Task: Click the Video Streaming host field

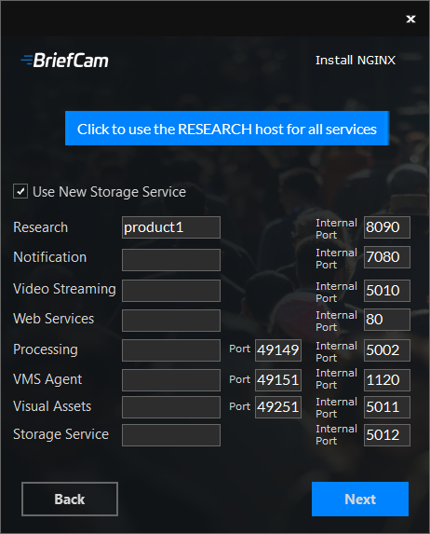Action: coord(171,291)
